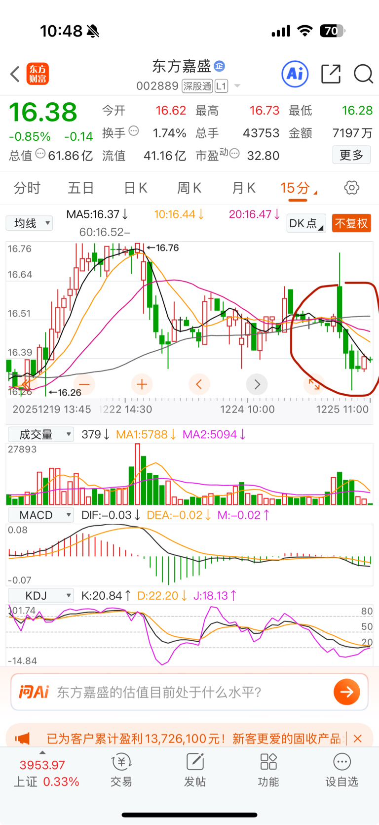Tap info icon next to 市盈动
The image size is (379, 825).
tap(235, 154)
